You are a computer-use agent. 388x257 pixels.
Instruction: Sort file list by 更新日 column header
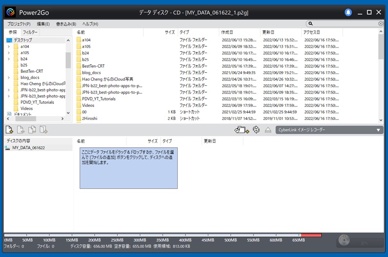[281, 32]
